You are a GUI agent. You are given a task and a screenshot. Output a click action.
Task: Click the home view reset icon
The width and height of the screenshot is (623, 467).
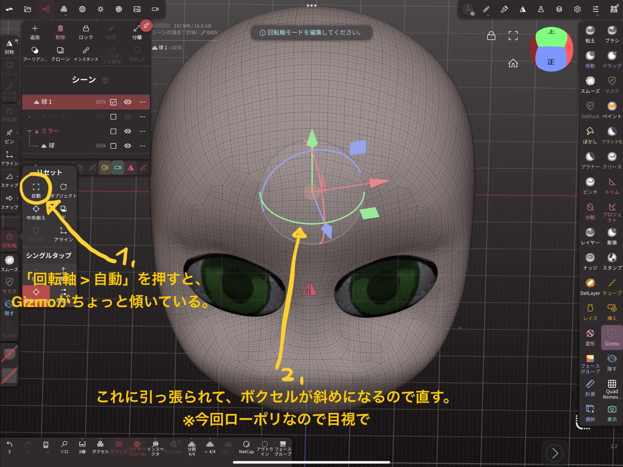pyautogui.click(x=513, y=63)
